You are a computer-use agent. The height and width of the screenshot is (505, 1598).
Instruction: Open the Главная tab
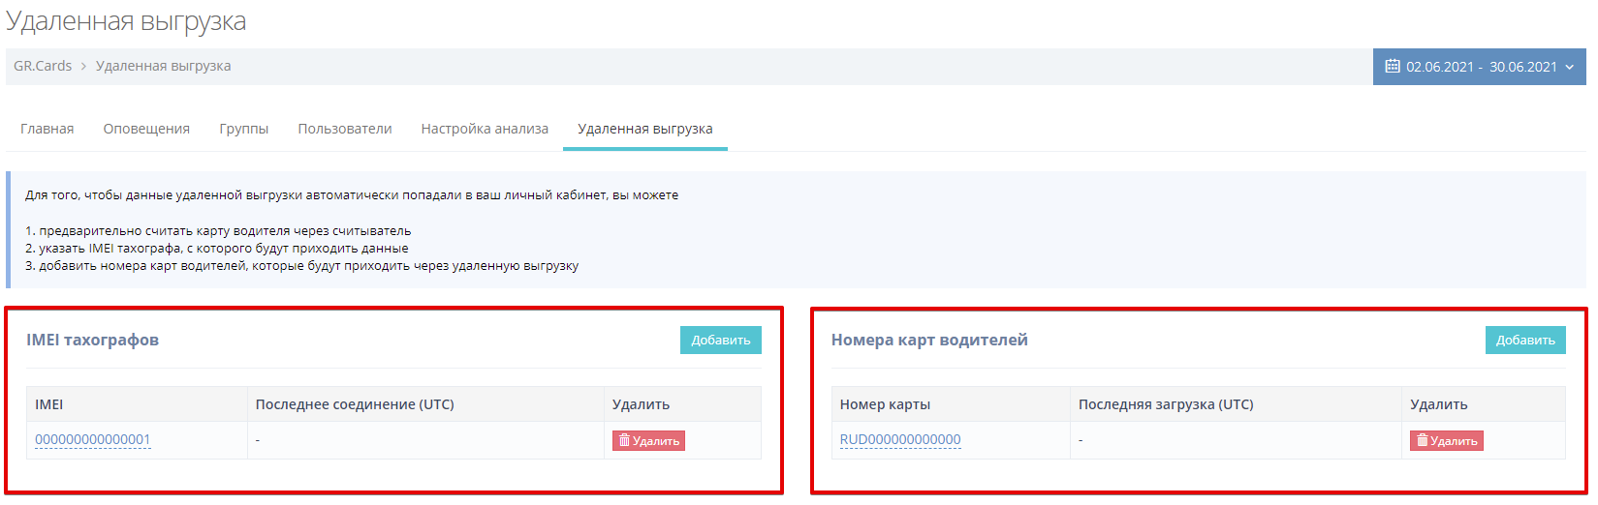pyautogui.click(x=47, y=129)
